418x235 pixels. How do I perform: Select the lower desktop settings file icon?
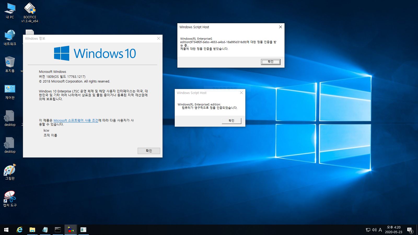click(x=10, y=145)
